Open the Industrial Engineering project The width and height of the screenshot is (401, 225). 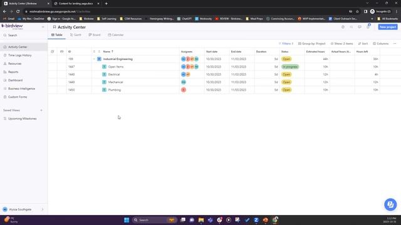118,59
